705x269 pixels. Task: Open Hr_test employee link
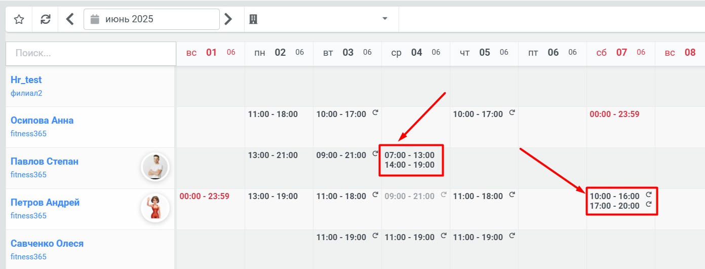pyautogui.click(x=26, y=80)
